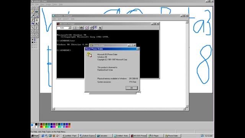Select the Ellipse tool in Paint
Viewport: 245px width, 138px height.
click(x=33, y=36)
